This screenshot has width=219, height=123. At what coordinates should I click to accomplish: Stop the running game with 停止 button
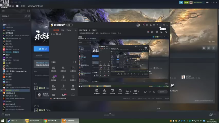[41, 49]
